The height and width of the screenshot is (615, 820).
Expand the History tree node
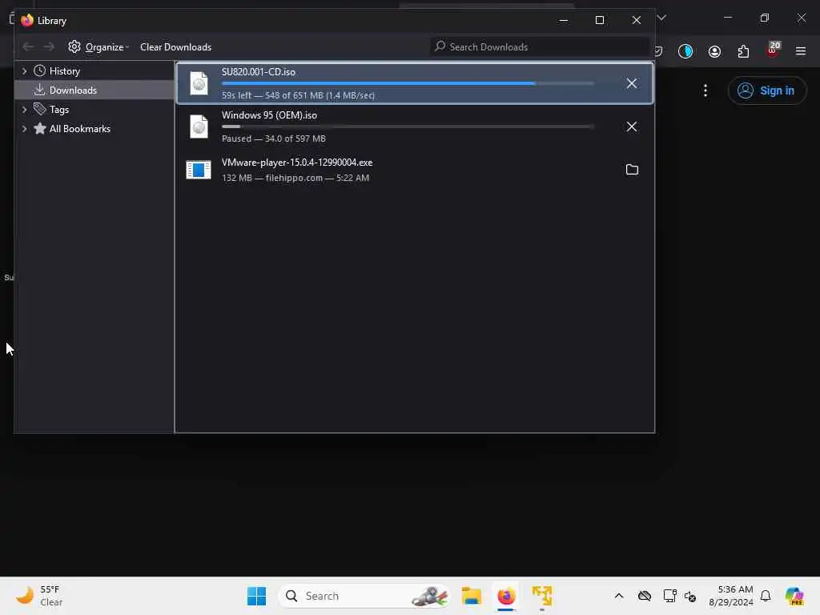click(24, 70)
